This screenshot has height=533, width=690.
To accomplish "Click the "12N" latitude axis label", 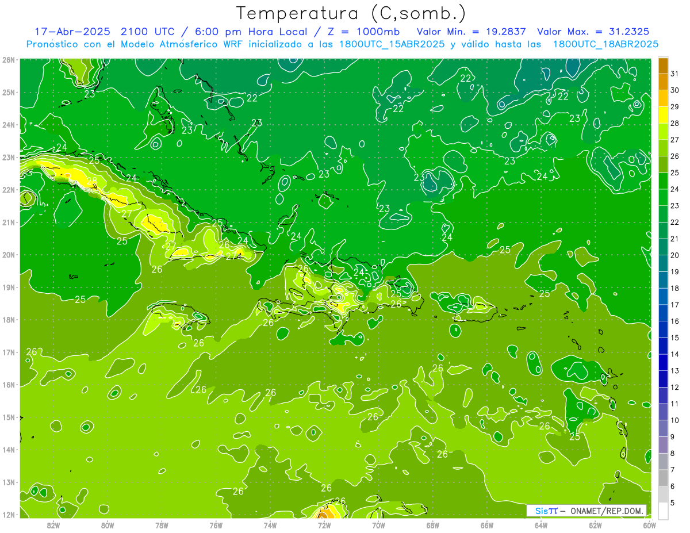I will [x=9, y=515].
